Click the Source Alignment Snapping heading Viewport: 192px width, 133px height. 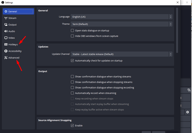click(55, 120)
